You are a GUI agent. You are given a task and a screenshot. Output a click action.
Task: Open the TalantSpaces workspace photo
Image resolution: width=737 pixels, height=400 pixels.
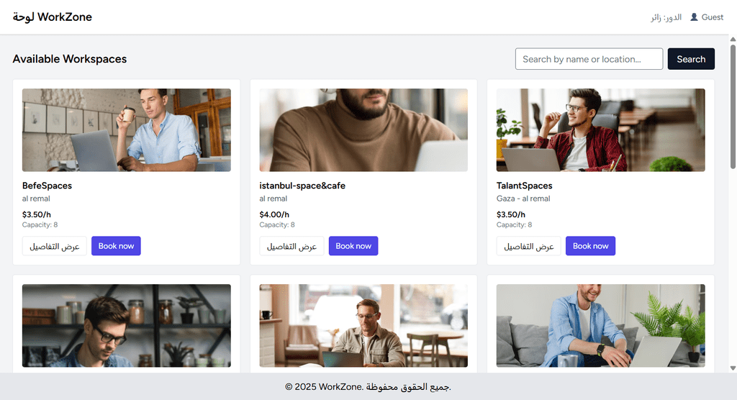[x=600, y=130]
